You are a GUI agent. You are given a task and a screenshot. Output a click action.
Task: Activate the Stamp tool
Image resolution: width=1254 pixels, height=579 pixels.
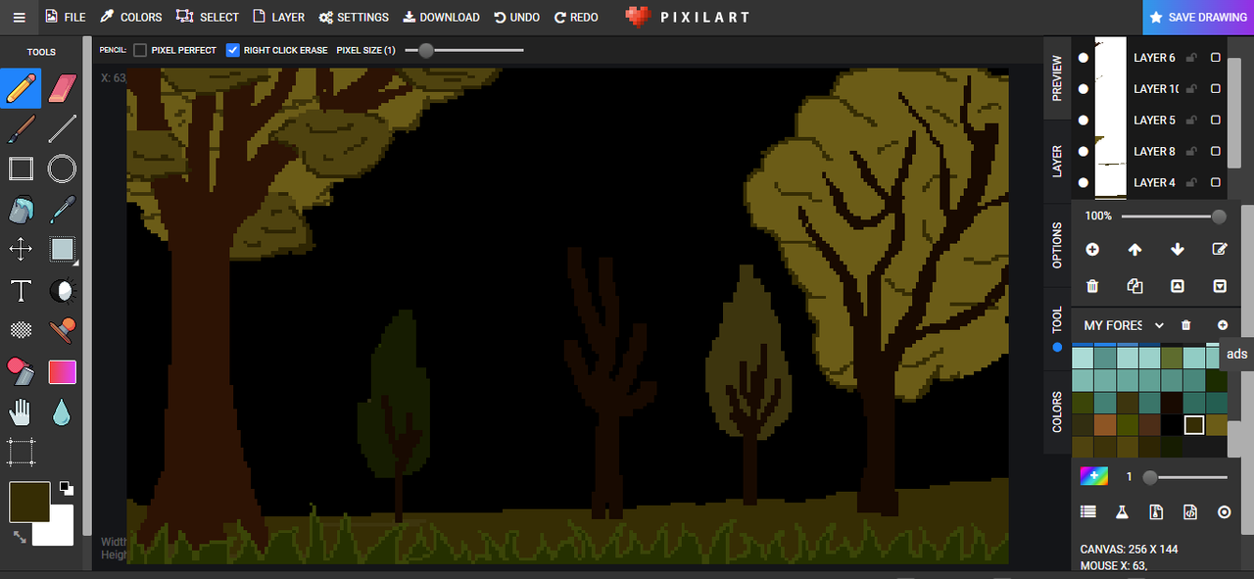click(62, 331)
